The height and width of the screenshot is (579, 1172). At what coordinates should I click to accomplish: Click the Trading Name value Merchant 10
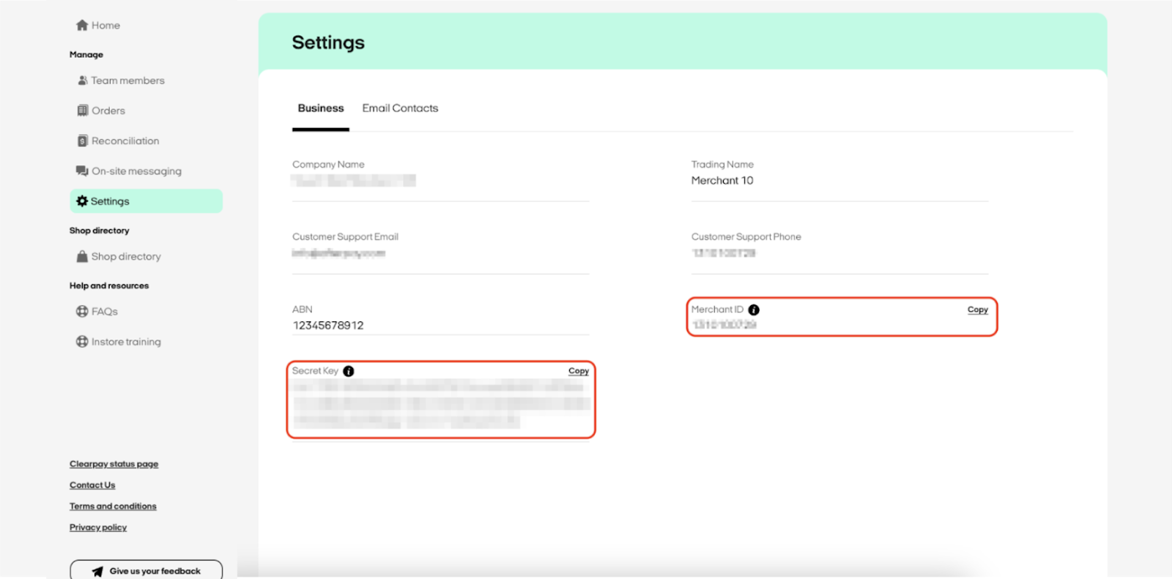(x=722, y=180)
